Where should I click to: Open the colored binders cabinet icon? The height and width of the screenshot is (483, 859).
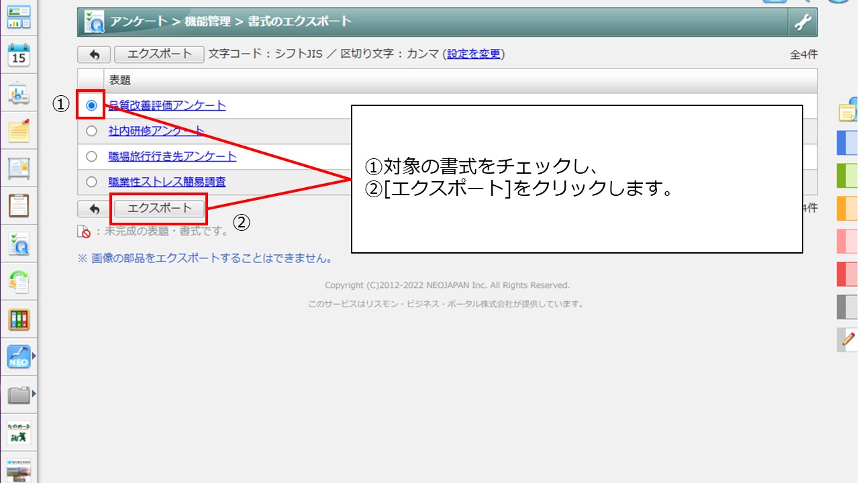click(x=19, y=319)
